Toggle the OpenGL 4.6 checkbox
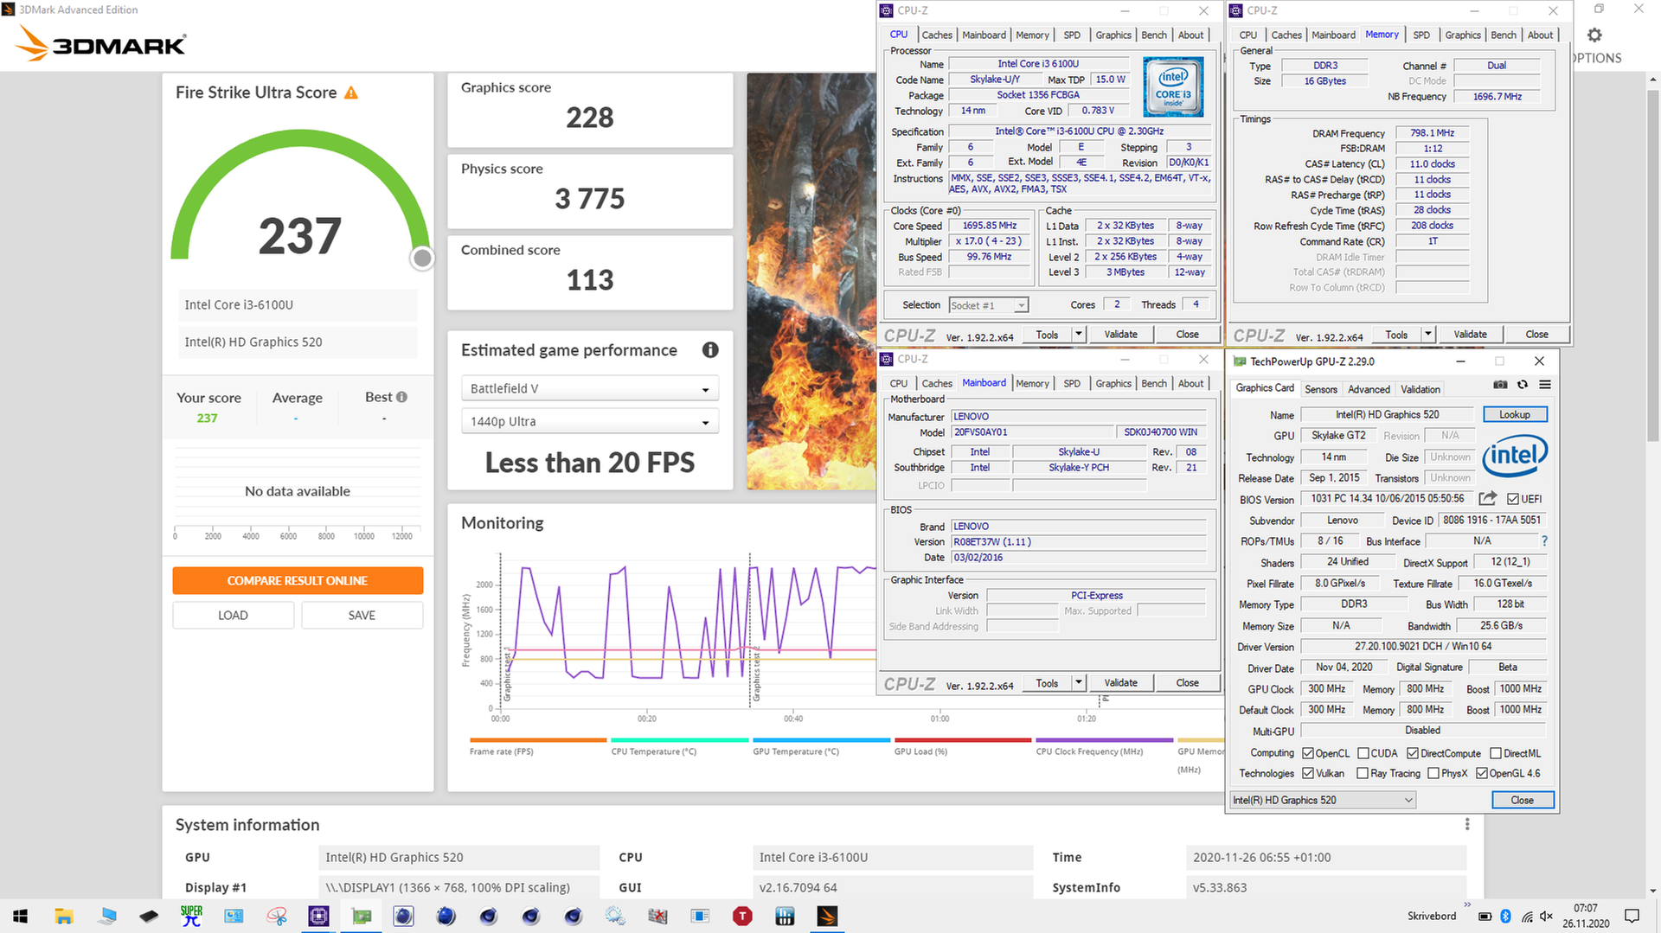The width and height of the screenshot is (1661, 933). point(1482,773)
